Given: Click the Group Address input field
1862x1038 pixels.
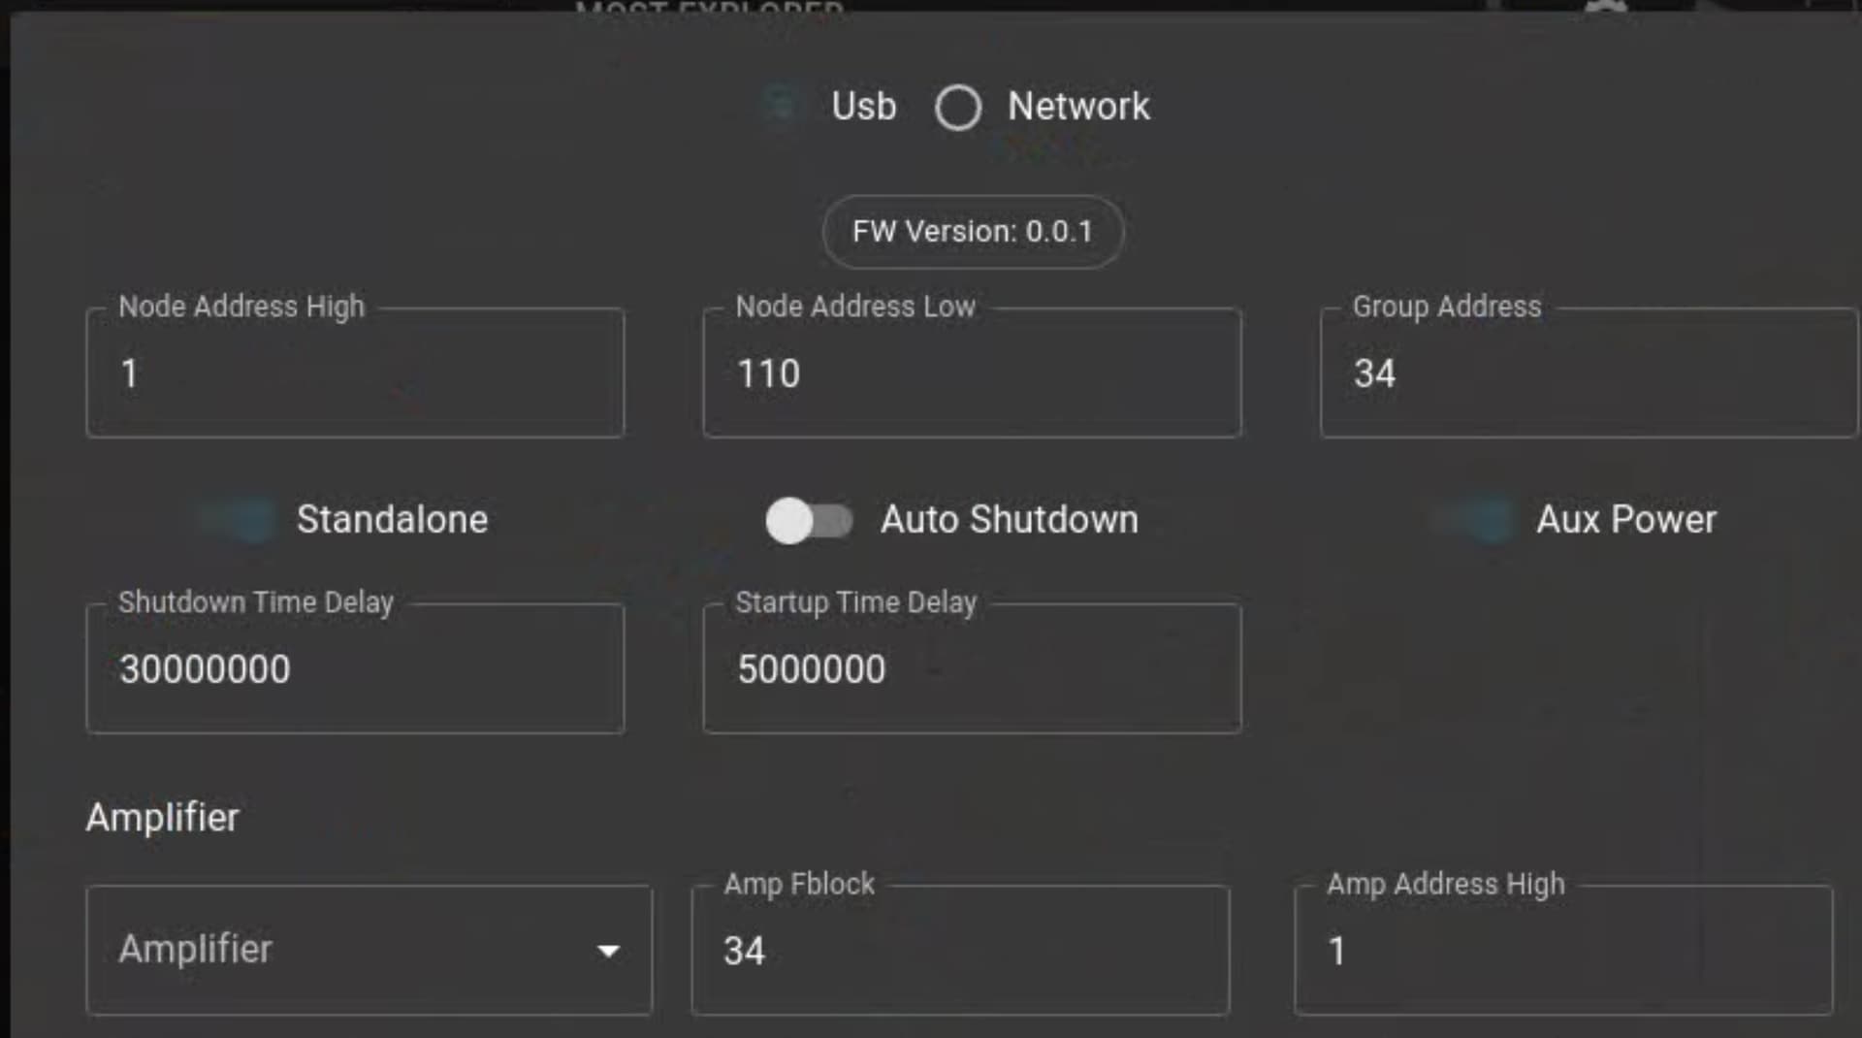Looking at the screenshot, I should 1589,373.
